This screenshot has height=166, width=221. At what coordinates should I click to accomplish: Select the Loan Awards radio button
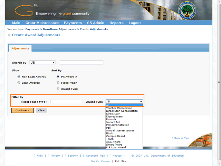[x=19, y=83]
